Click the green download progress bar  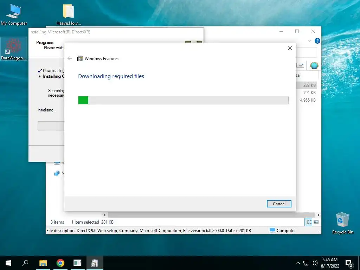(183, 100)
